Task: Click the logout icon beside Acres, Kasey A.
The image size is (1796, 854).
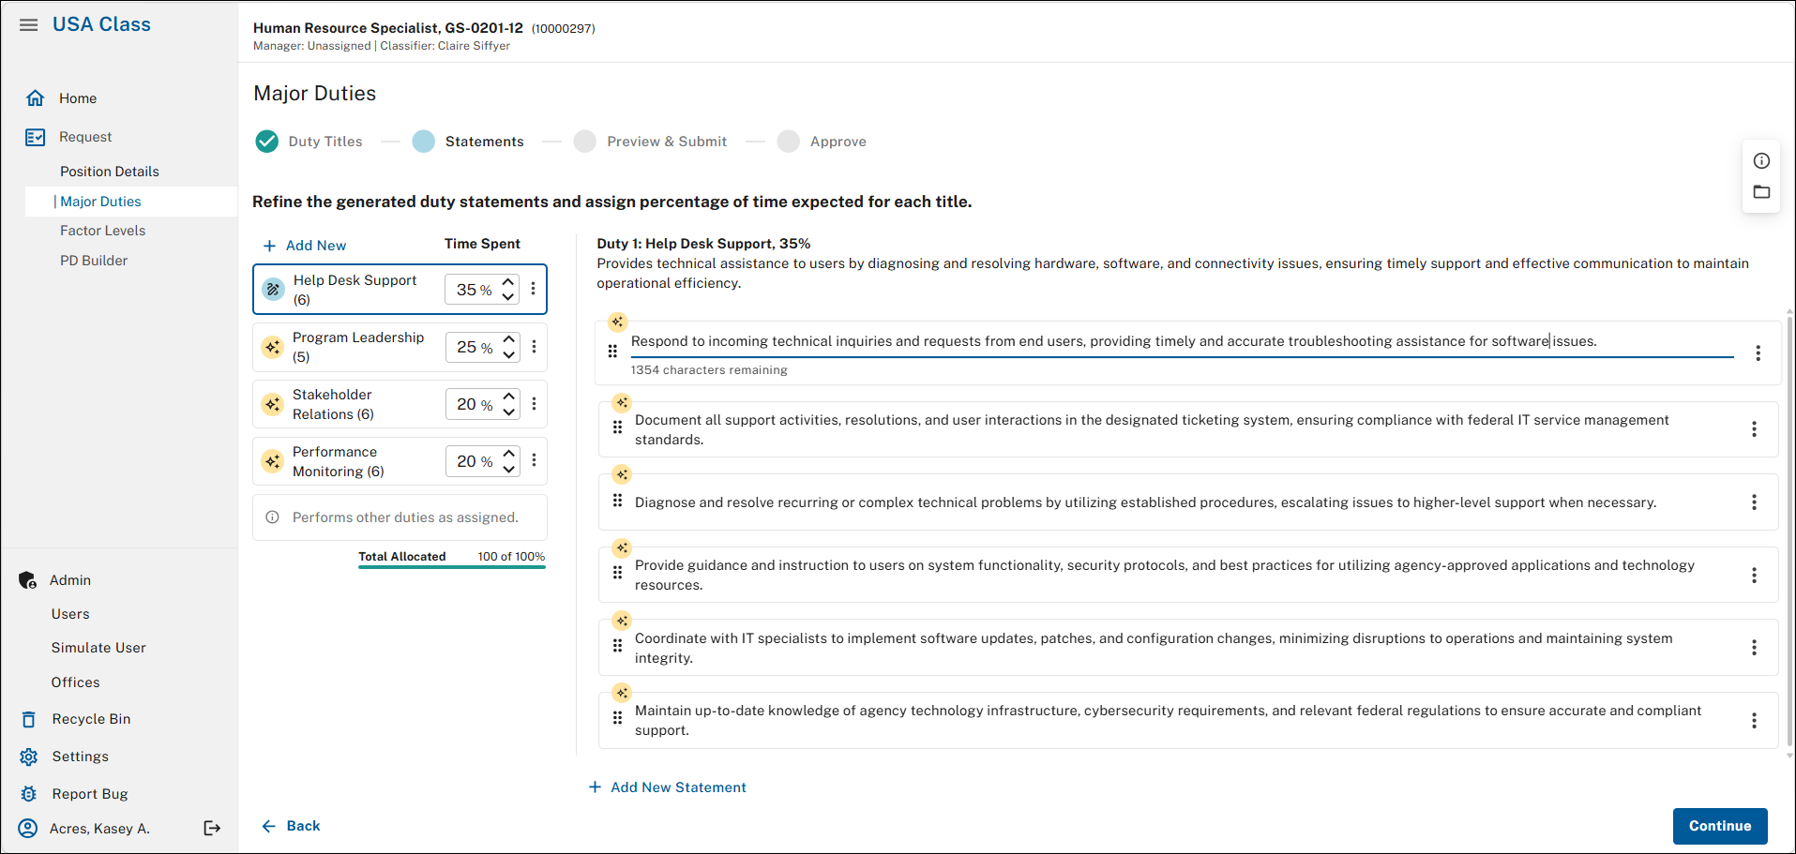Action: click(x=212, y=828)
